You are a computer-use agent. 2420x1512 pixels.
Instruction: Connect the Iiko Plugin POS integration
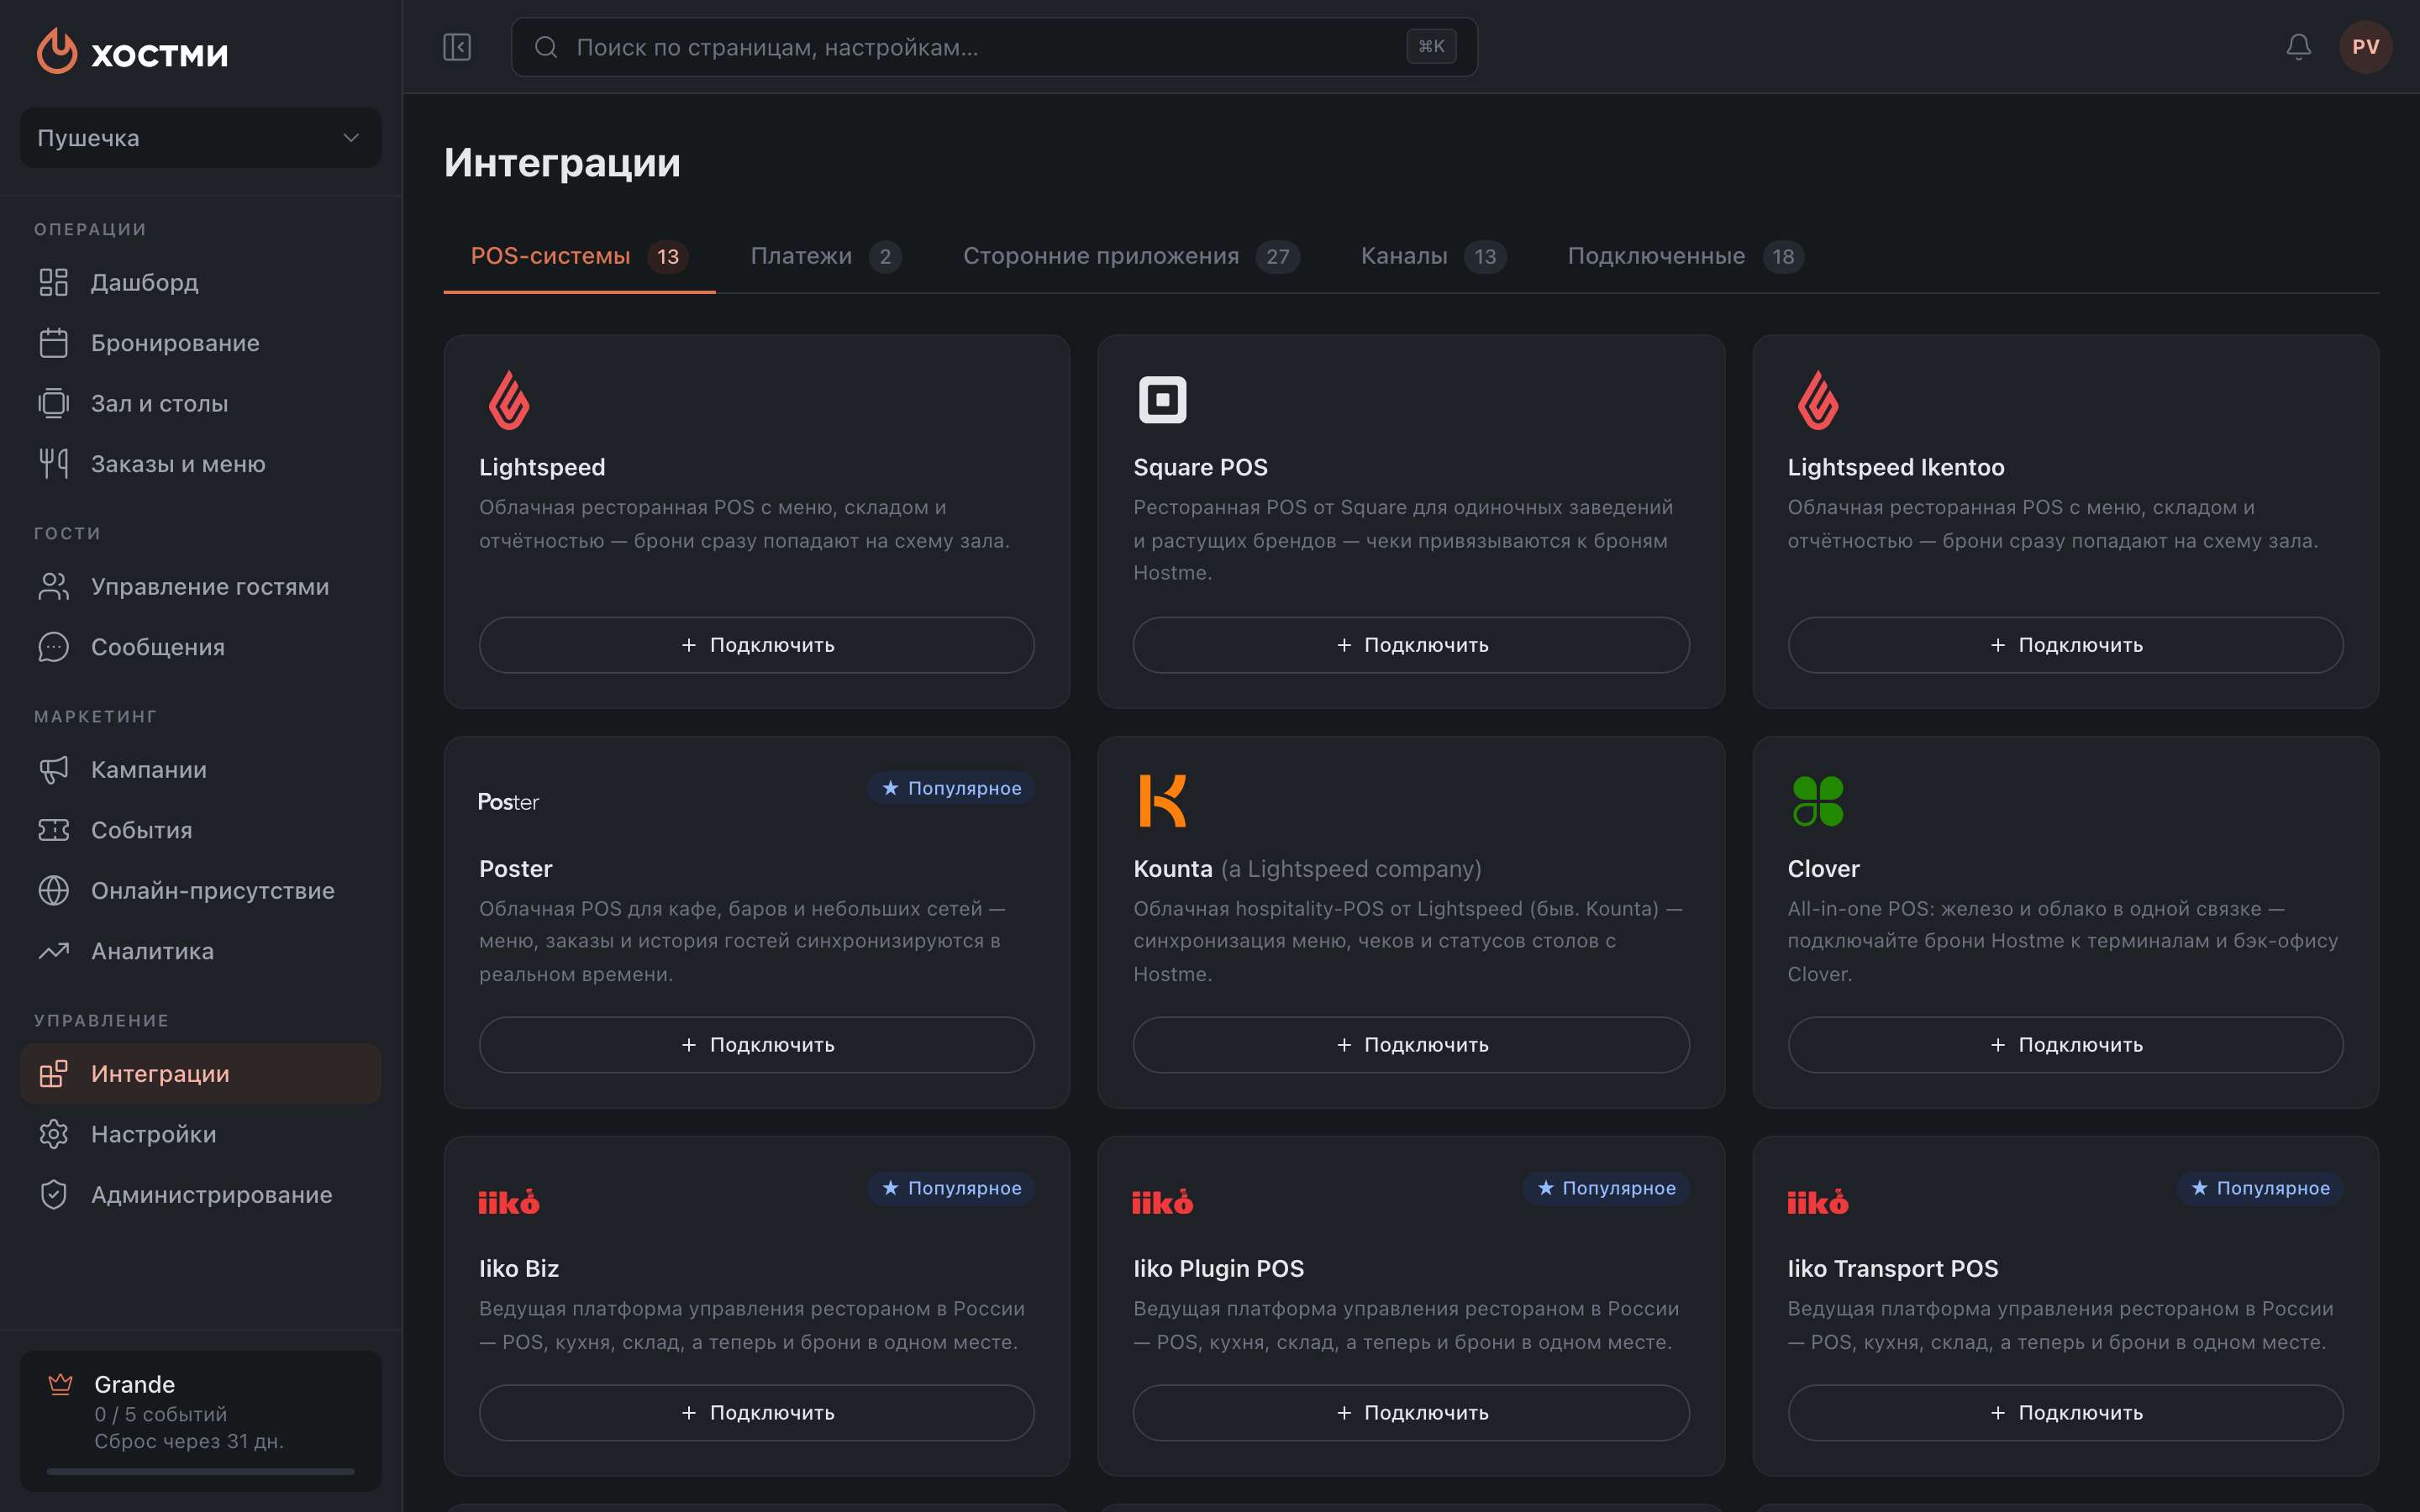(1411, 1413)
